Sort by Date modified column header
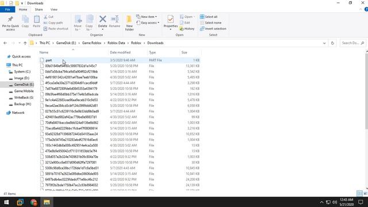This screenshot has width=368, height=207. [128, 52]
